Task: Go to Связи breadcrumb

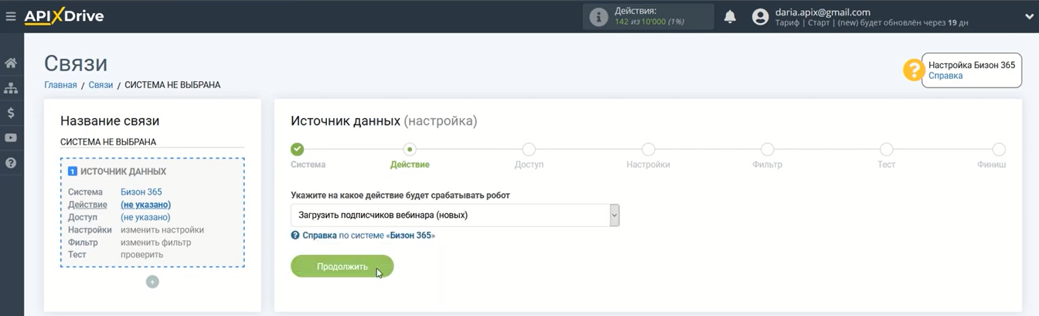Action: pyautogui.click(x=100, y=85)
